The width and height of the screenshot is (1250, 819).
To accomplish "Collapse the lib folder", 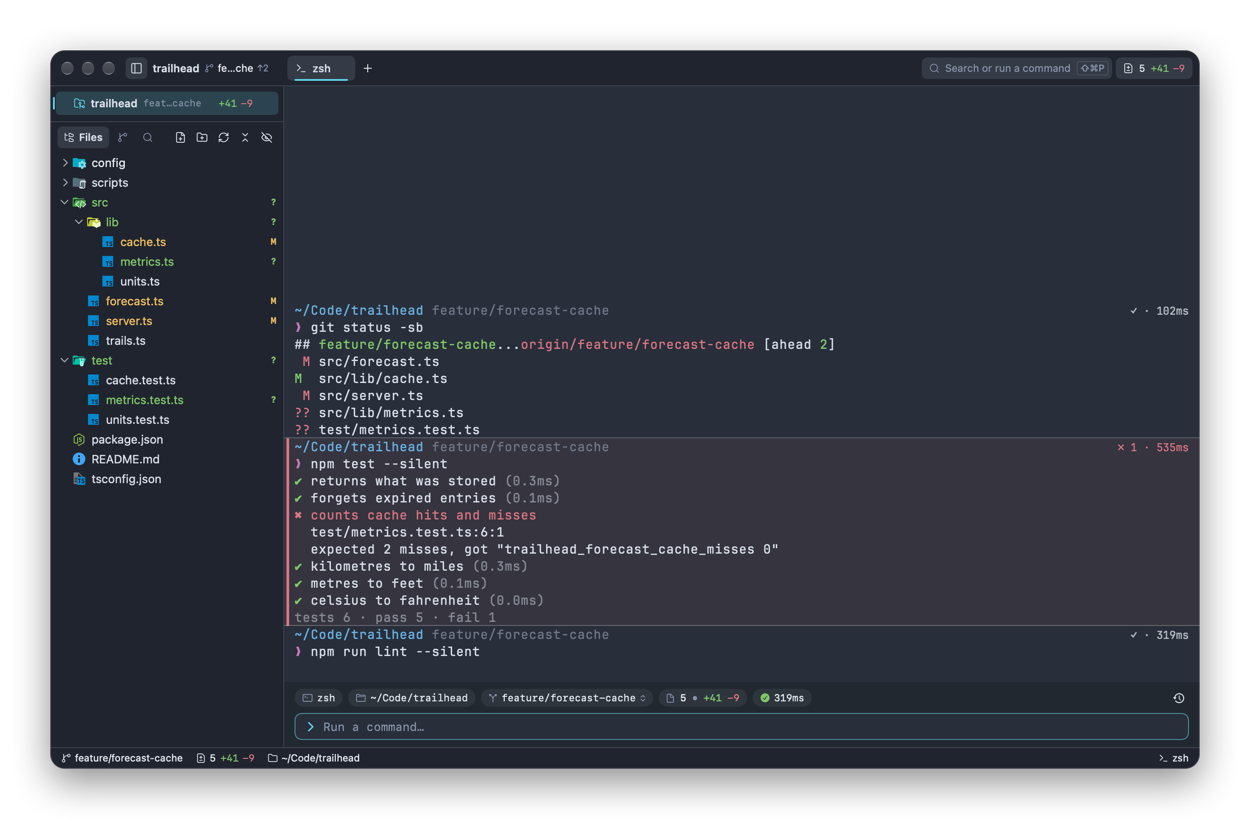I will (x=79, y=222).
